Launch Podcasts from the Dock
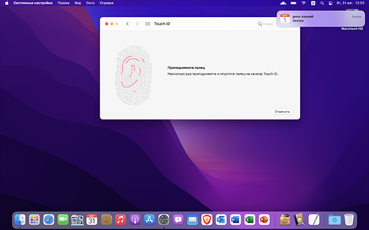The image size is (369, 230). click(x=135, y=220)
